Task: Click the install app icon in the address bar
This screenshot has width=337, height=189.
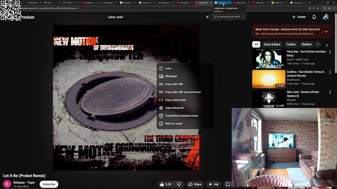Action: (x=310, y=8)
